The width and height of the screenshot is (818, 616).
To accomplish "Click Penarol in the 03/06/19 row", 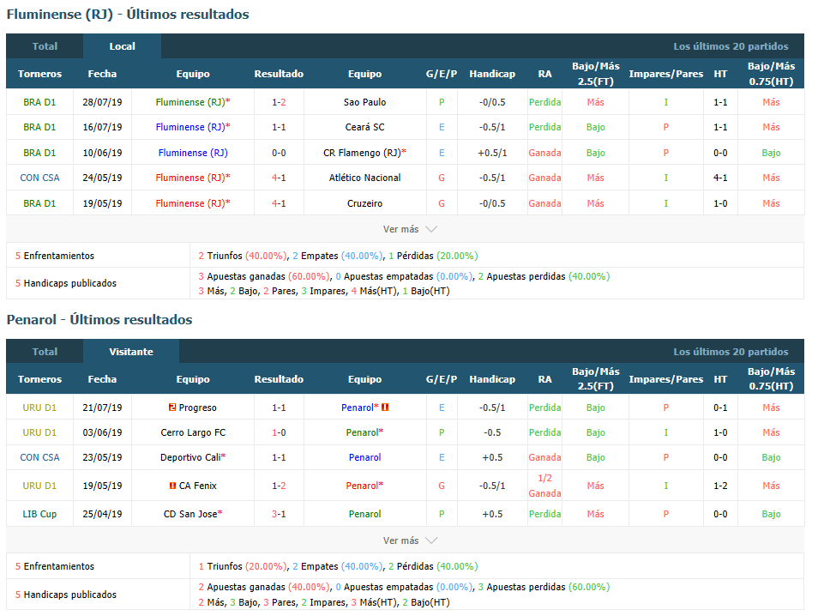I will click(362, 432).
